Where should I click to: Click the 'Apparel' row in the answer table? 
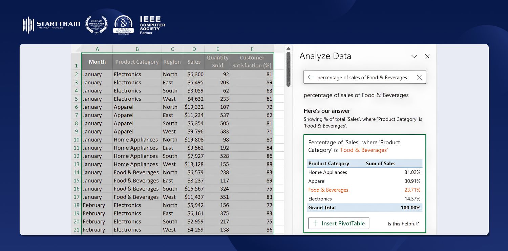point(365,181)
